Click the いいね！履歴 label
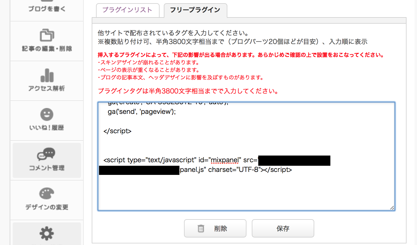The width and height of the screenshot is (417, 245). point(47,128)
